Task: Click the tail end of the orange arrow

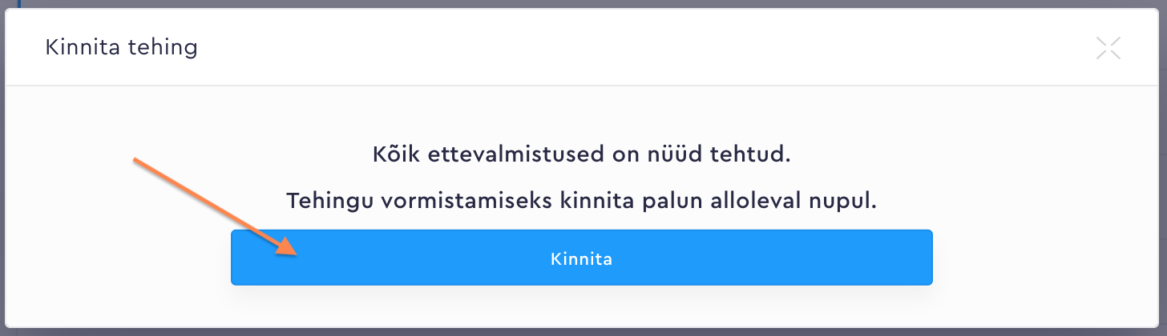Action: (x=136, y=162)
